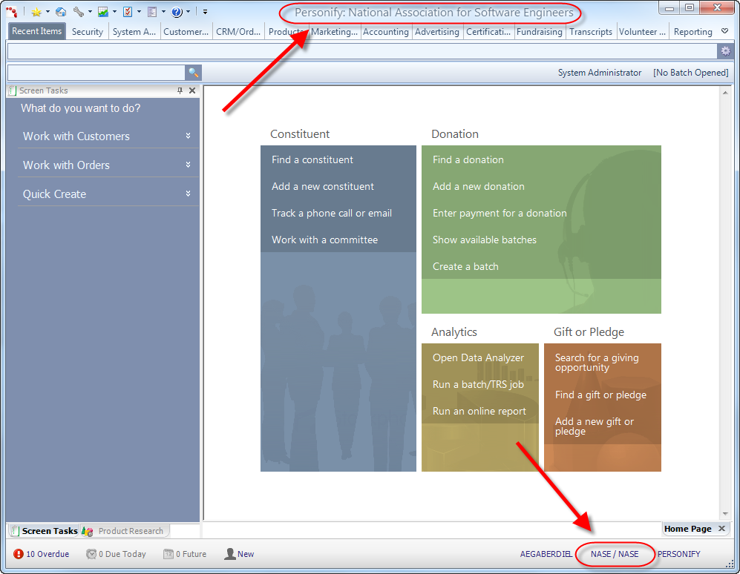The height and width of the screenshot is (574, 740).
Task: Click Add a new donation
Action: [x=479, y=186]
